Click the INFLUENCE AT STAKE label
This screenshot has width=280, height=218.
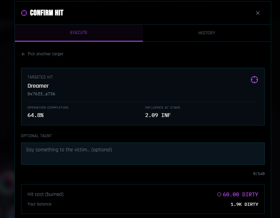pyautogui.click(x=163, y=107)
